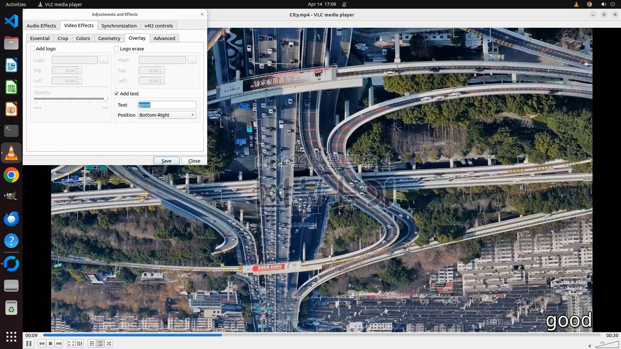Open the Position dropdown (Bottom-Right)
The width and height of the screenshot is (621, 349).
167,115
